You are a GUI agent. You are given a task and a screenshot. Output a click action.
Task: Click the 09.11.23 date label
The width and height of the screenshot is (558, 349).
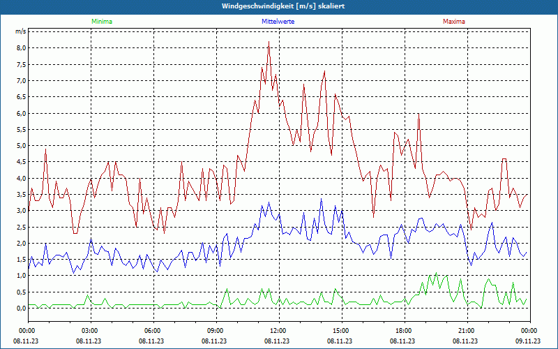pos(528,341)
